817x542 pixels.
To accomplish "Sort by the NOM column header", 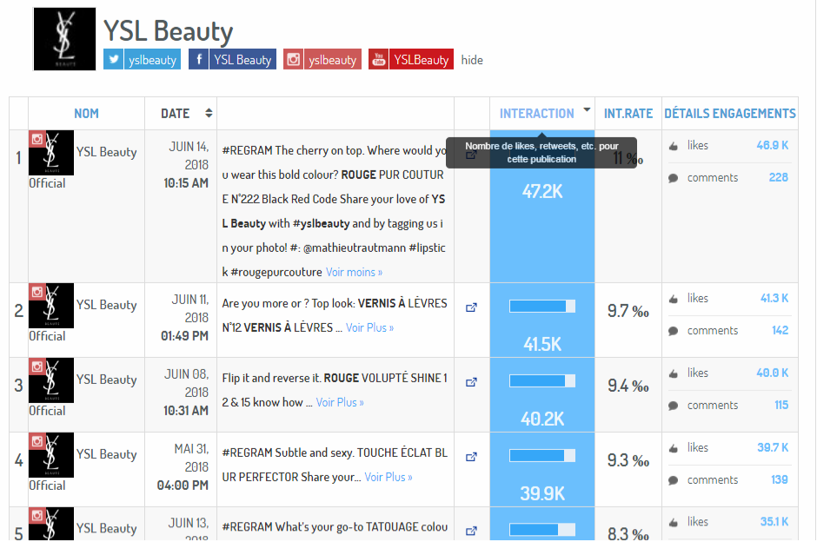I will (86, 114).
